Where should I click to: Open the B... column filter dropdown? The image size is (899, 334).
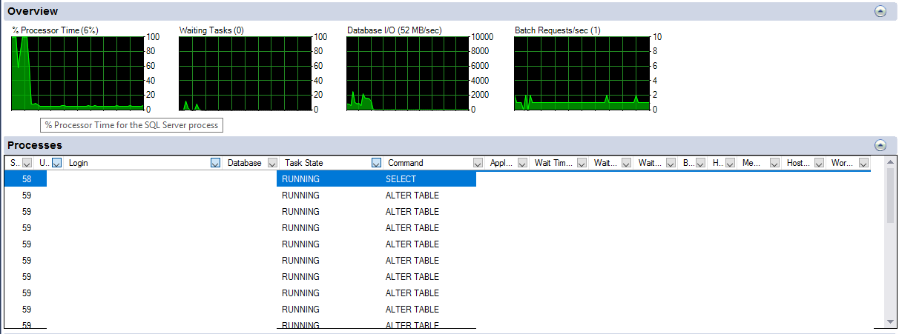click(x=700, y=163)
